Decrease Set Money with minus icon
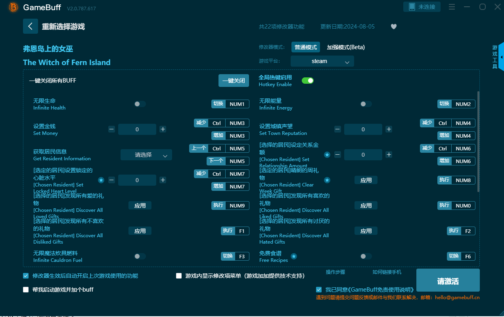 pyautogui.click(x=111, y=129)
